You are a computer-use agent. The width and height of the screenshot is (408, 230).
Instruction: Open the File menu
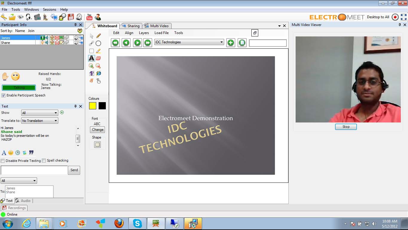coord(4,10)
